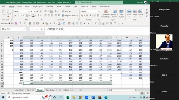Click the smiley face icon in Quick Access Toolbar
Screen dimensions: 179x100
coord(100,23)
